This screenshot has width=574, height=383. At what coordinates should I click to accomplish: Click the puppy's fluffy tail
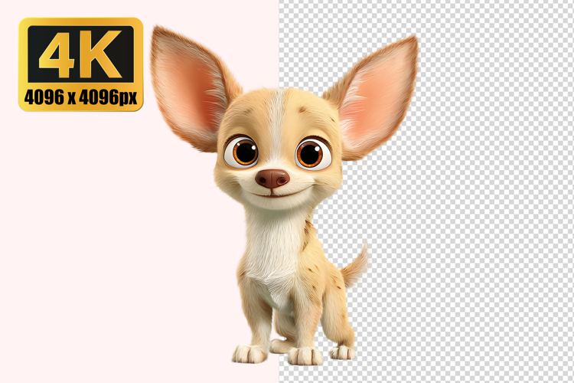tap(354, 264)
